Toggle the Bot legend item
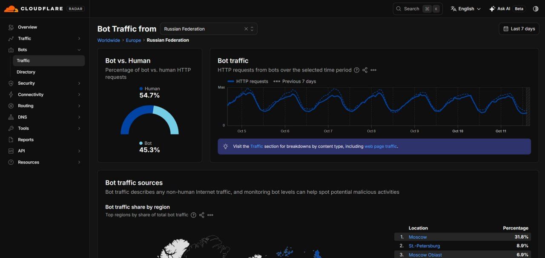This screenshot has height=258, width=545. pos(146,143)
